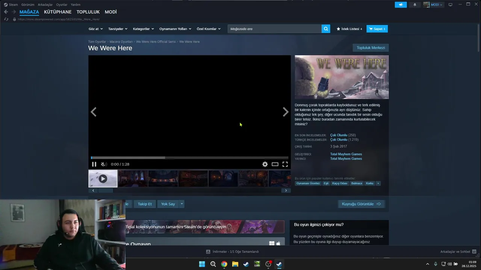481x270 pixels.
Task: Reload the store page
Action: click(x=6, y=19)
